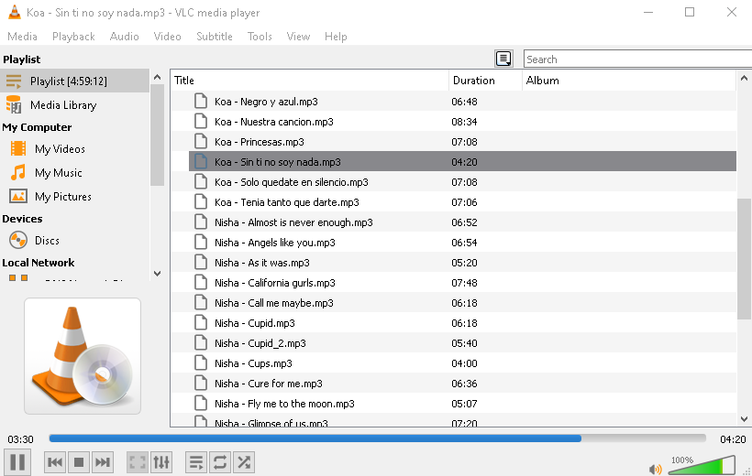
Task: Adjust the volume slider at 100%
Action: 702,465
